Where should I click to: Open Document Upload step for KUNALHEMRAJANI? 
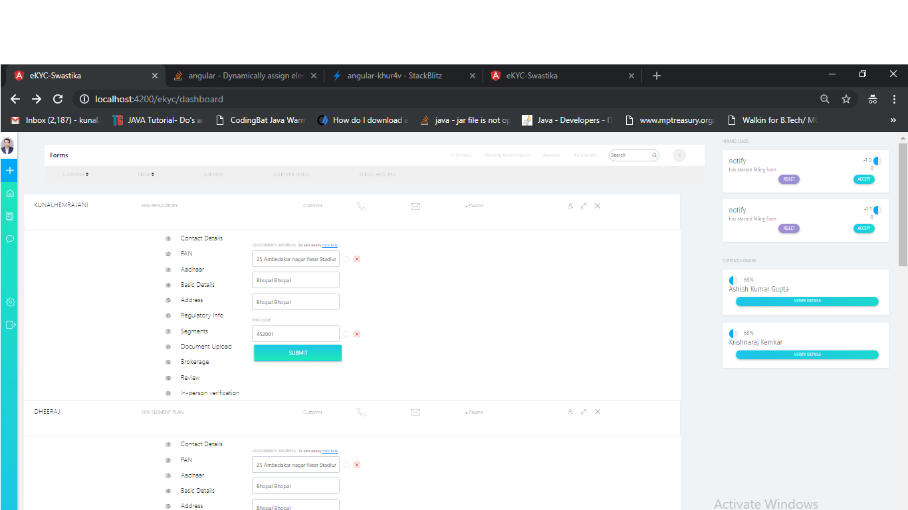pyautogui.click(x=206, y=347)
